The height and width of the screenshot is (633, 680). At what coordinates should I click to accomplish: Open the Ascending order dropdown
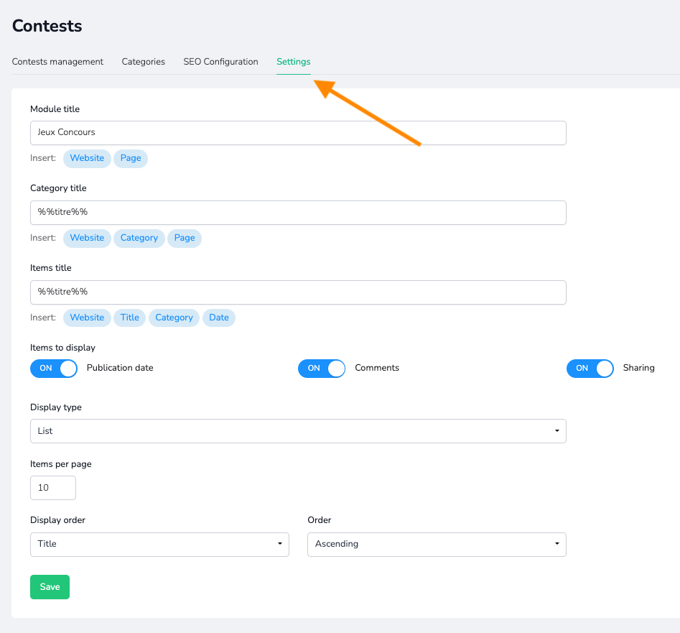pos(437,544)
